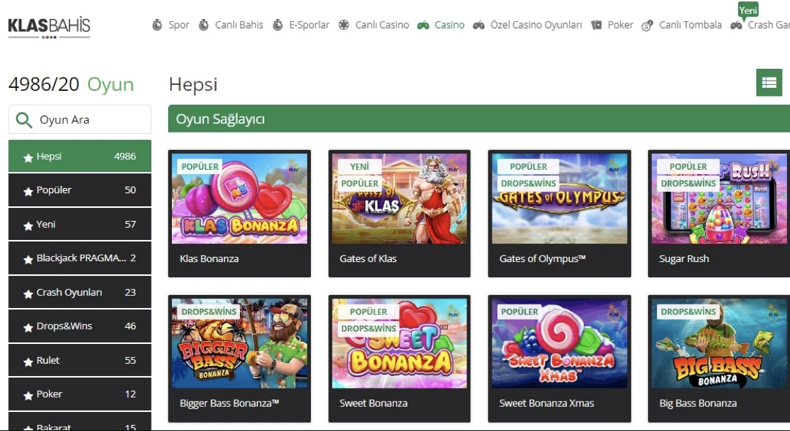Click the magnifier icon in the game search
Image resolution: width=790 pixels, height=431 pixels.
pos(23,120)
